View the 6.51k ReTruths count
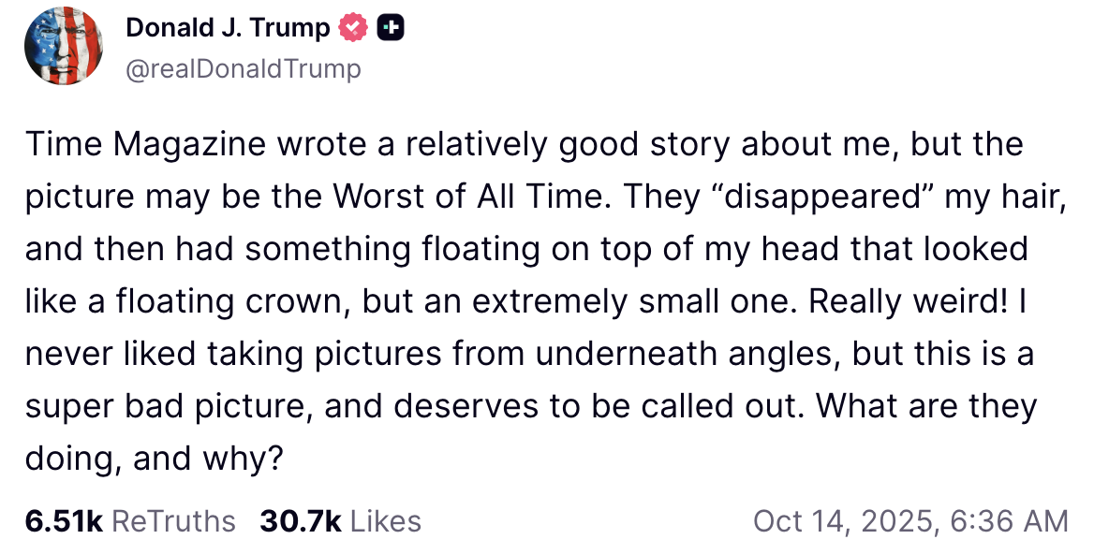The image size is (1094, 554). [x=64, y=521]
